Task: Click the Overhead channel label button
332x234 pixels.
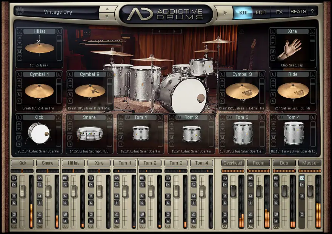Action: pyautogui.click(x=233, y=163)
